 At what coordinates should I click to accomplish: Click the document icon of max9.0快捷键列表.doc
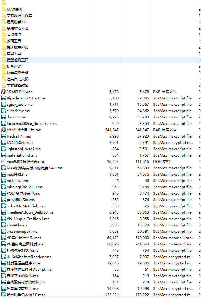pyautogui.click(x=4, y=162)
